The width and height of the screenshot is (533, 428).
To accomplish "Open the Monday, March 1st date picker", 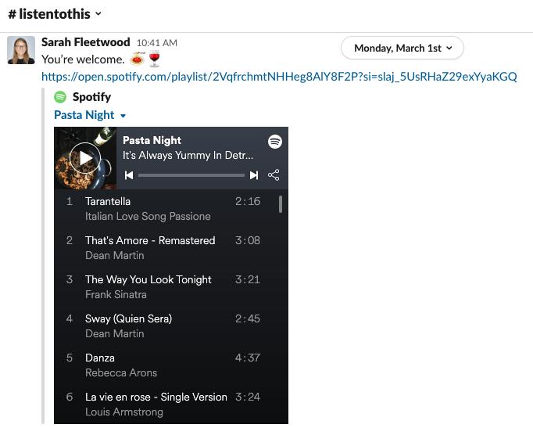I will (x=402, y=48).
